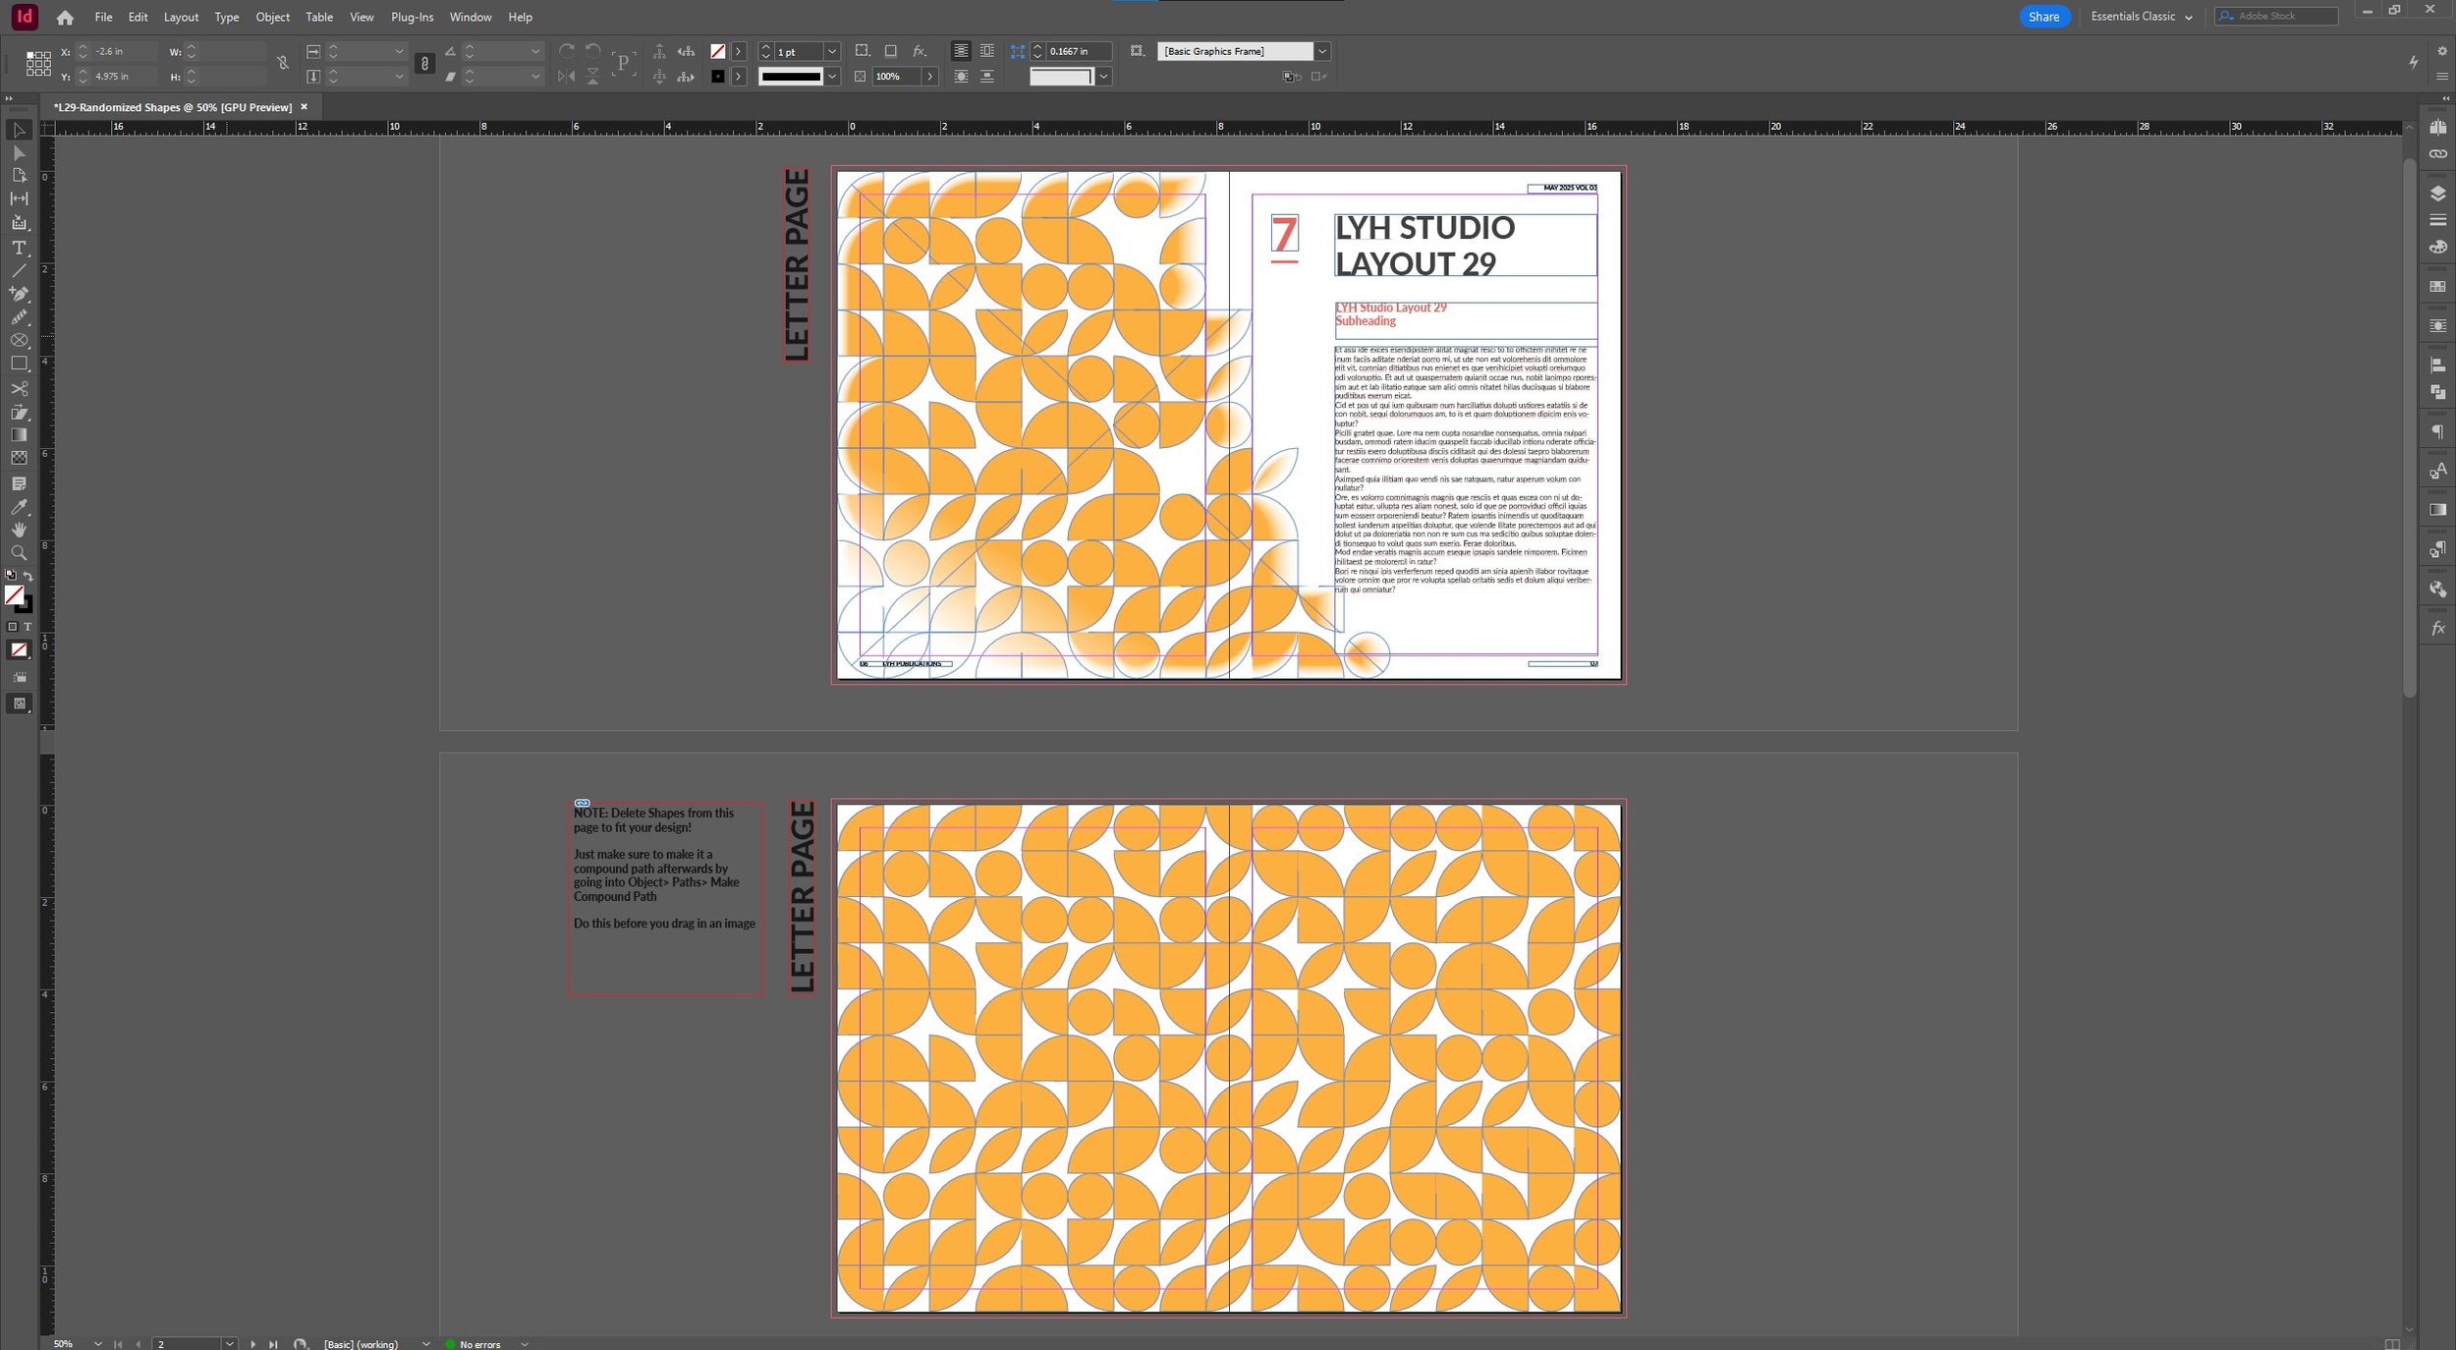Expand the Basic Graphics Frame style dropdown
This screenshot has width=2456, height=1350.
pos(1322,51)
